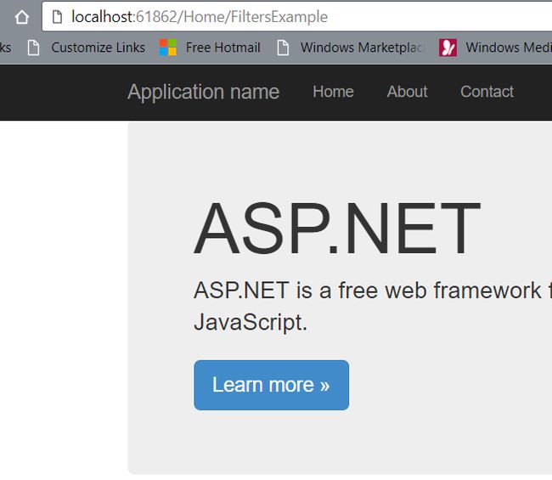Open the About nav item

pos(407,92)
